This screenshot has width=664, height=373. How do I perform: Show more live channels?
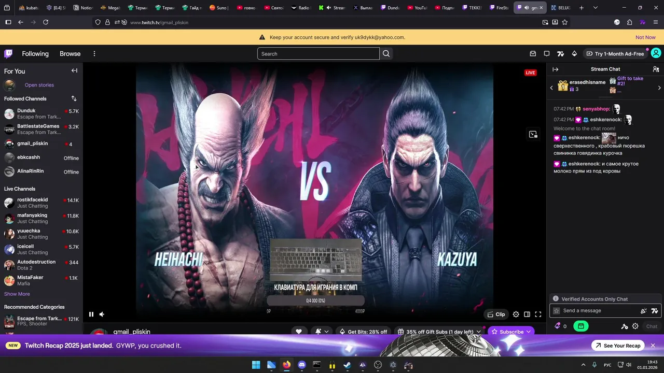click(17, 294)
